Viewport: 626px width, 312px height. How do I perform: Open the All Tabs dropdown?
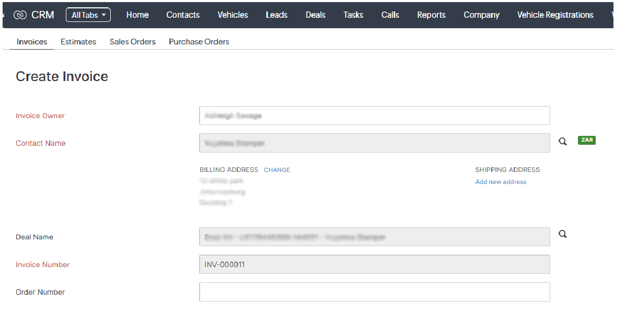pos(88,15)
